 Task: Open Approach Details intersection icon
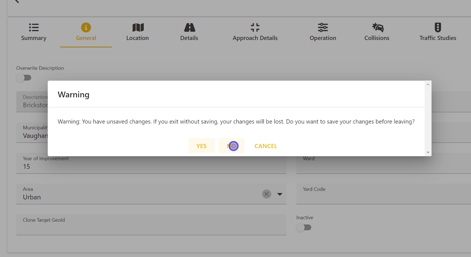pyautogui.click(x=255, y=27)
